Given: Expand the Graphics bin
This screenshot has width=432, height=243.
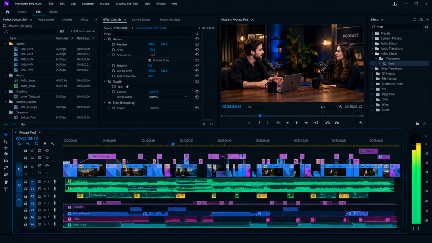Looking at the screenshot, I should (x=5, y=91).
